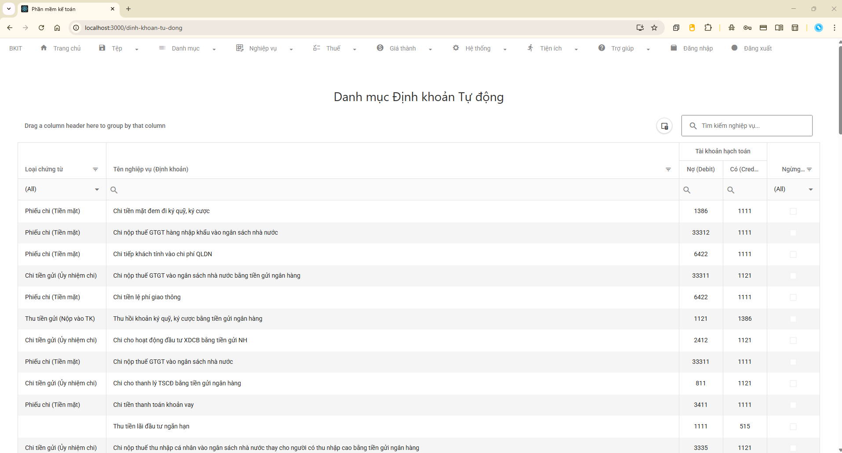This screenshot has width=842, height=453.
Task: Toggle Ngừng checkbox for Chi cho thanh lý TSCĐ row
Action: (793, 384)
